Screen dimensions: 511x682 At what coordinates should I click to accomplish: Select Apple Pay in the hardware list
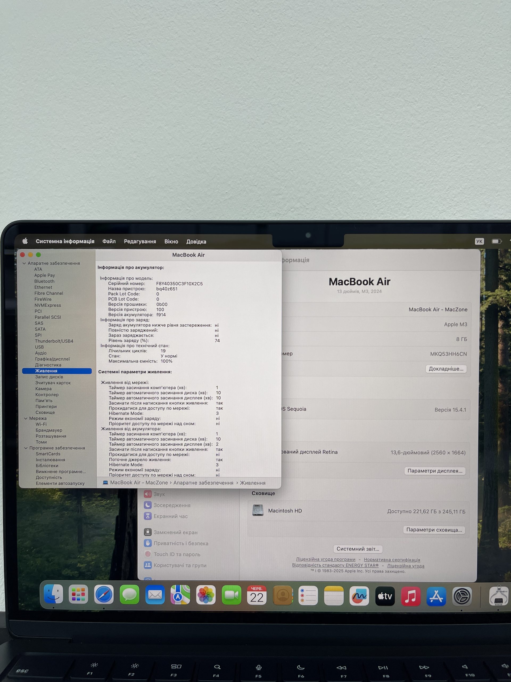coord(45,275)
